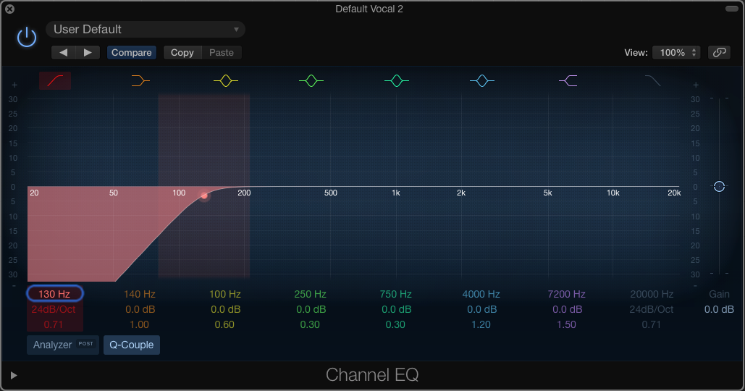
Task: Toggle the red high-pass filter band
Action: (55, 81)
